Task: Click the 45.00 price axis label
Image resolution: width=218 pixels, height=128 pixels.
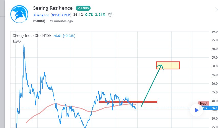Action: tap(215, 92)
